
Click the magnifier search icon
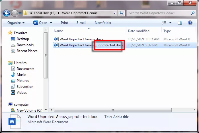193,13
